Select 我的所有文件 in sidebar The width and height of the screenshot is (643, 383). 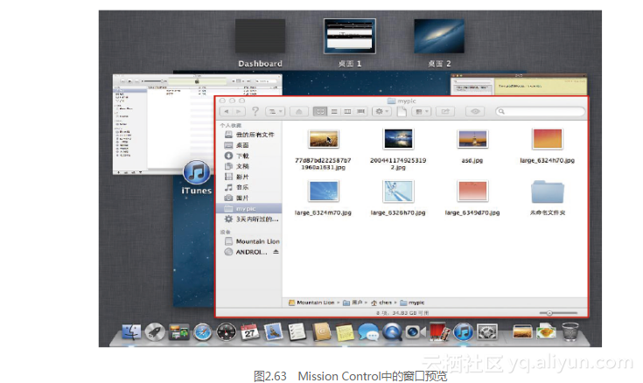click(249, 135)
